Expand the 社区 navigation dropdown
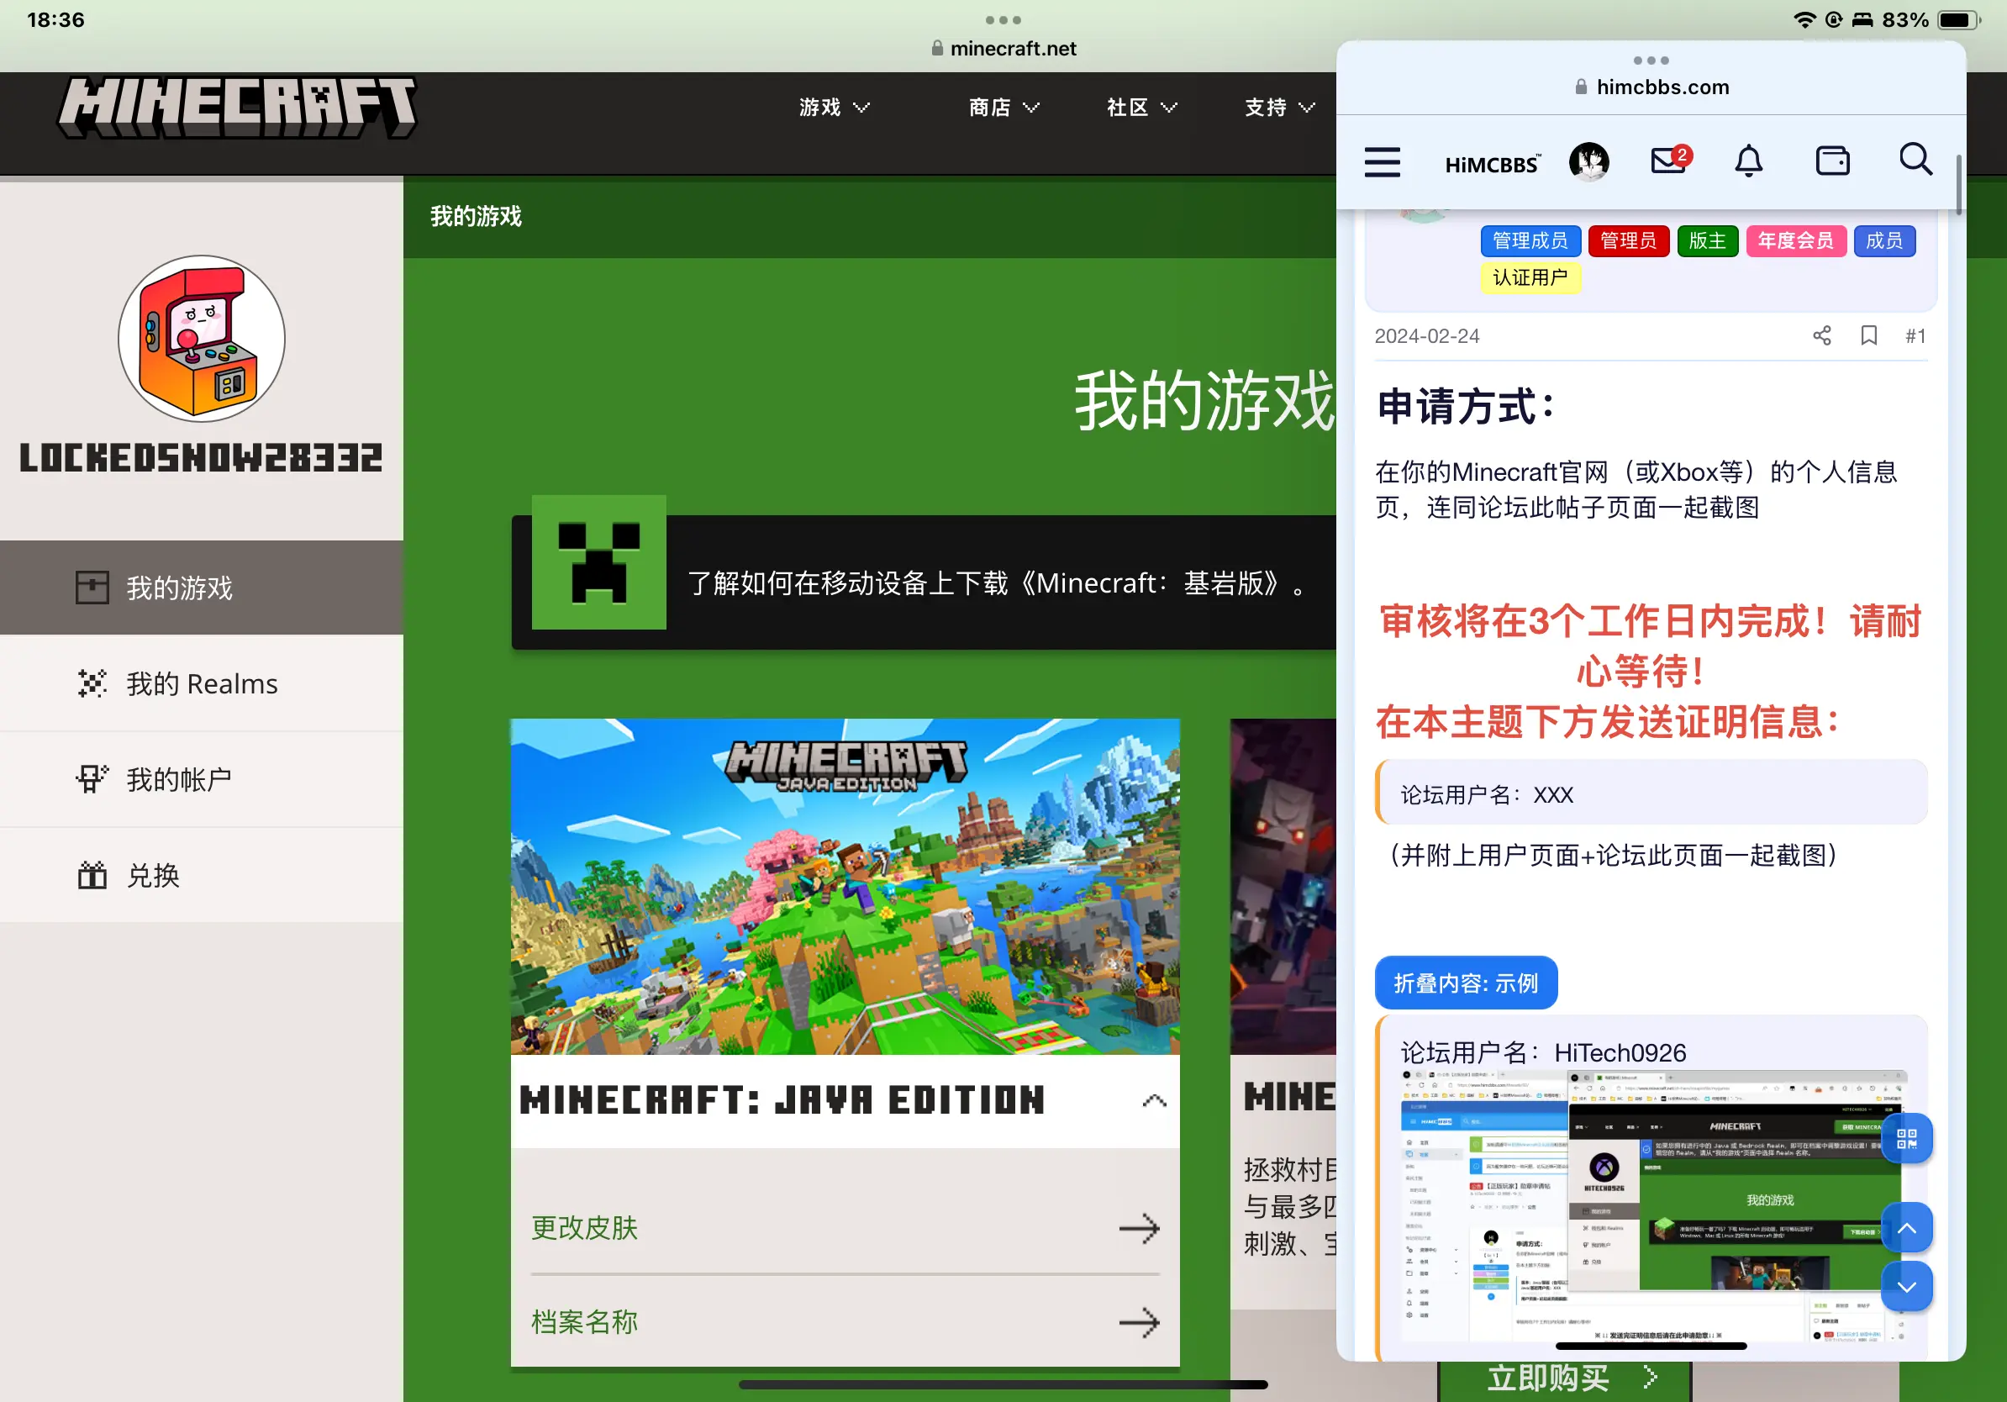 point(1141,108)
